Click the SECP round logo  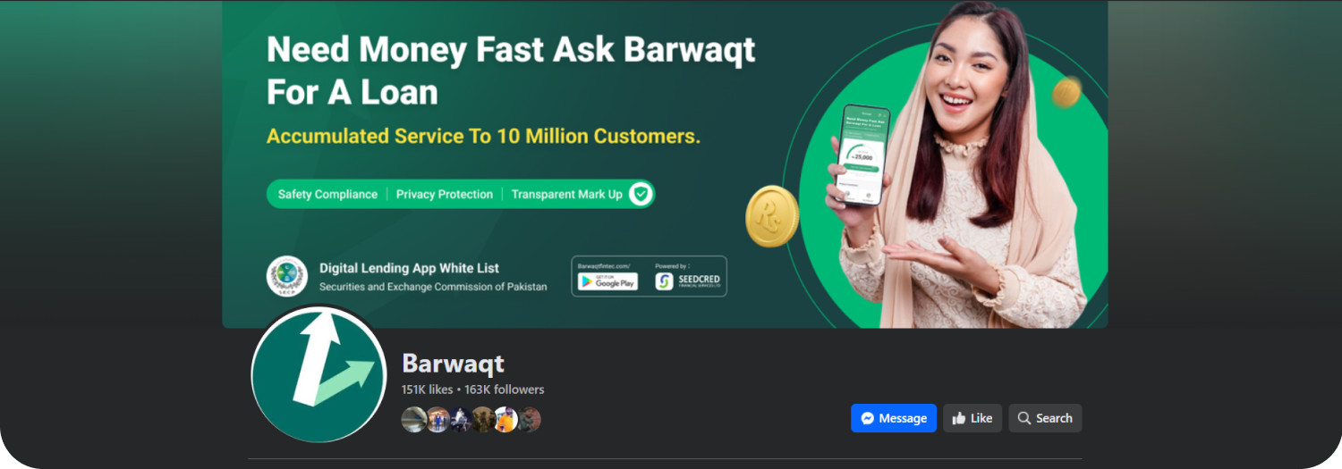coord(287,276)
